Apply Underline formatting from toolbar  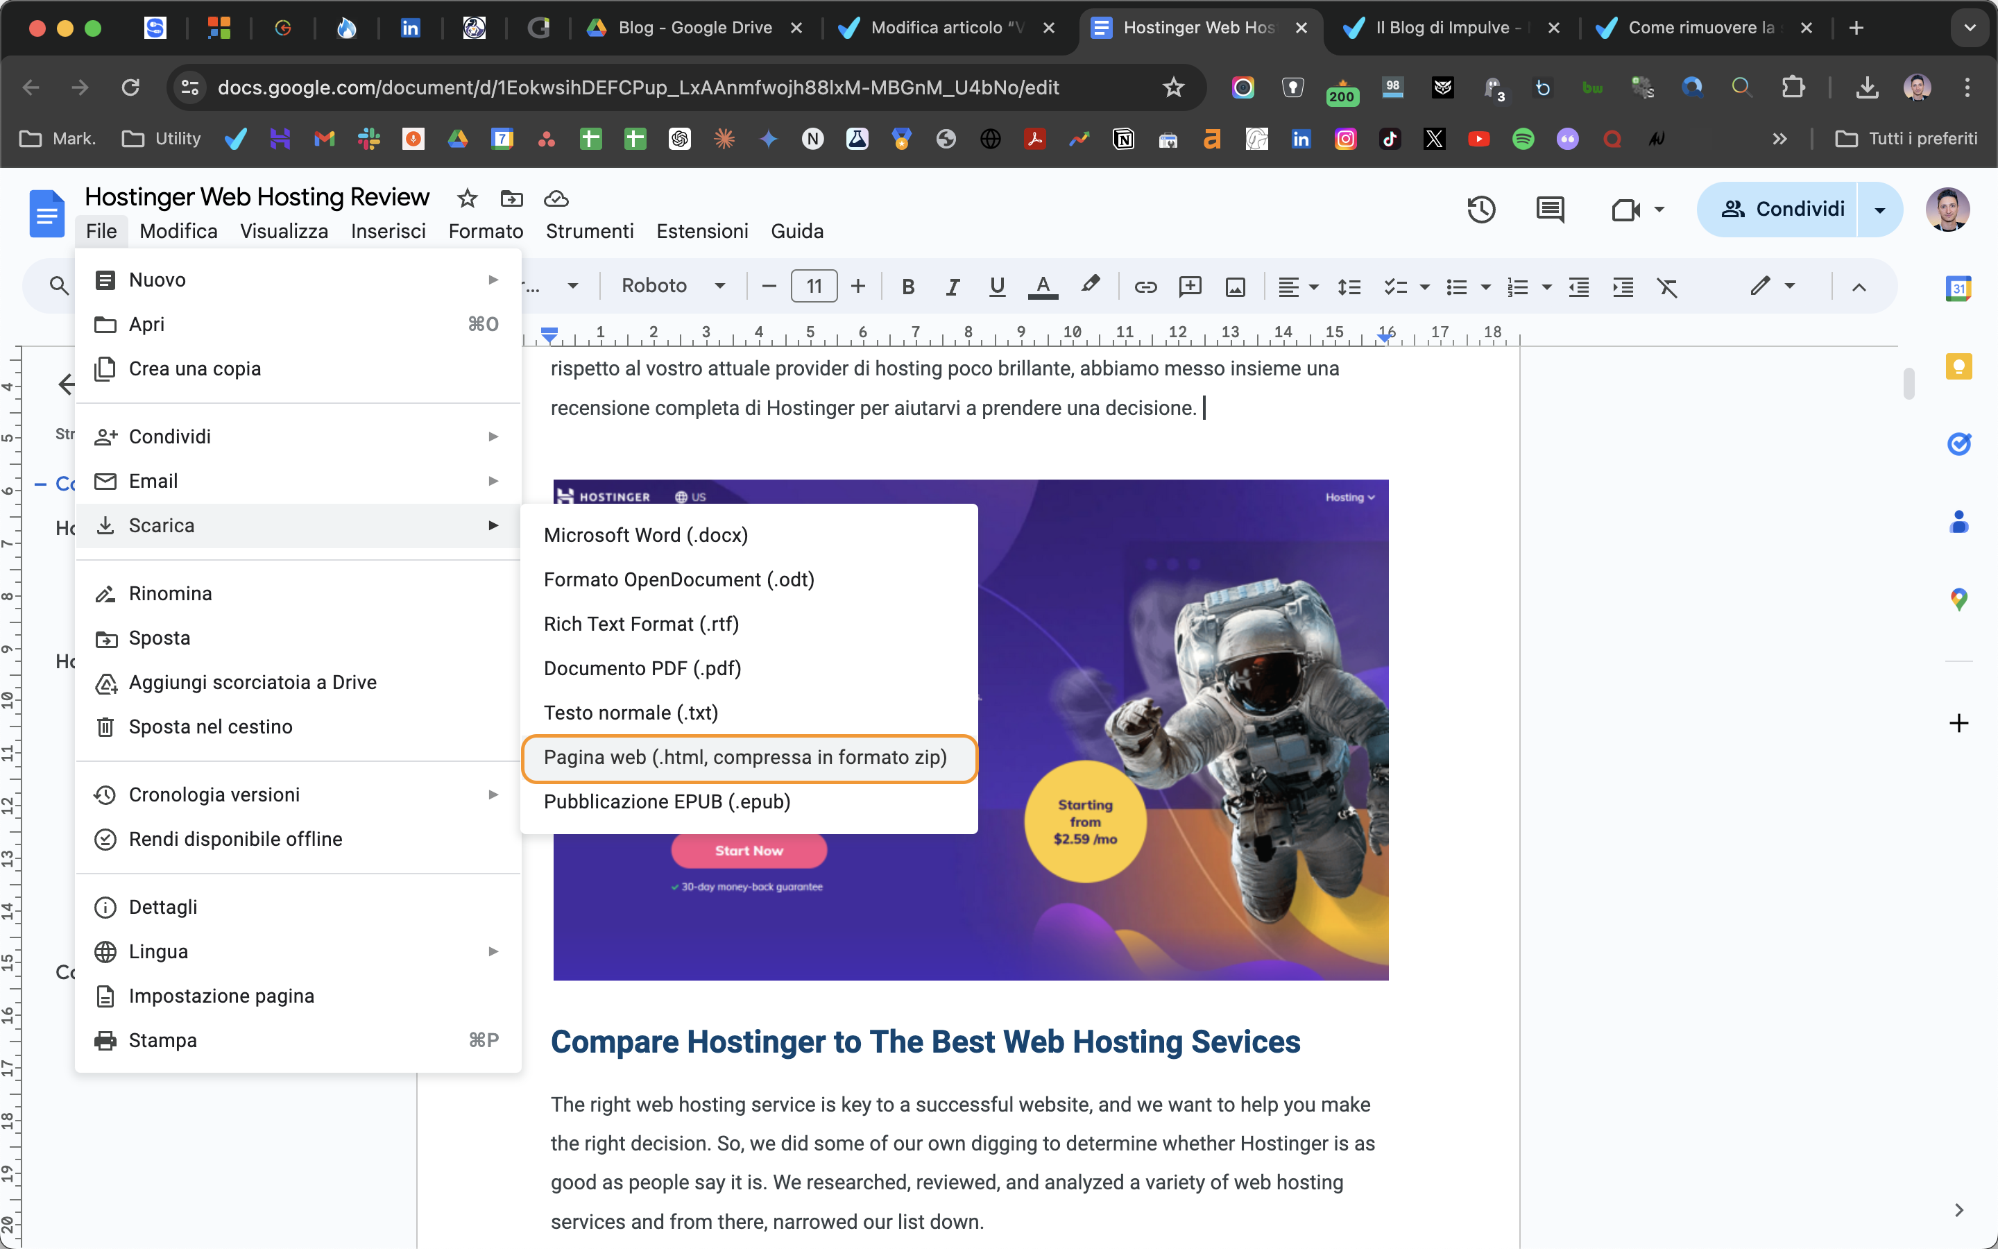pyautogui.click(x=998, y=287)
